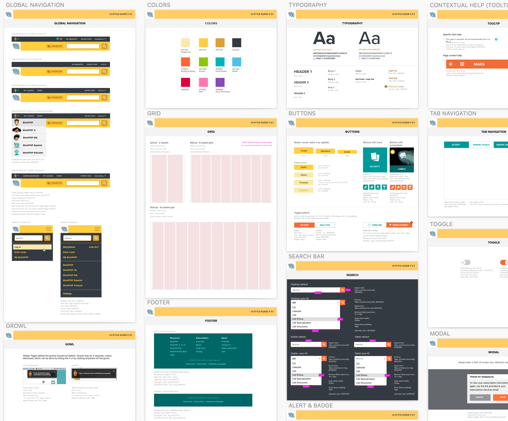Image resolution: width=508 pixels, height=421 pixels.
Task: Expand the MobyRobot dropdown arrow
Action: (x=105, y=39)
